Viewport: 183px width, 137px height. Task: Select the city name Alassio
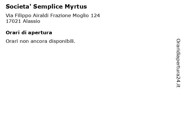tap(31, 21)
